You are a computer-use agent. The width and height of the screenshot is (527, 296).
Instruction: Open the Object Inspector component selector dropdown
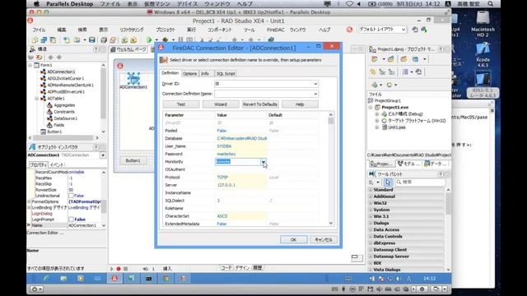103,155
